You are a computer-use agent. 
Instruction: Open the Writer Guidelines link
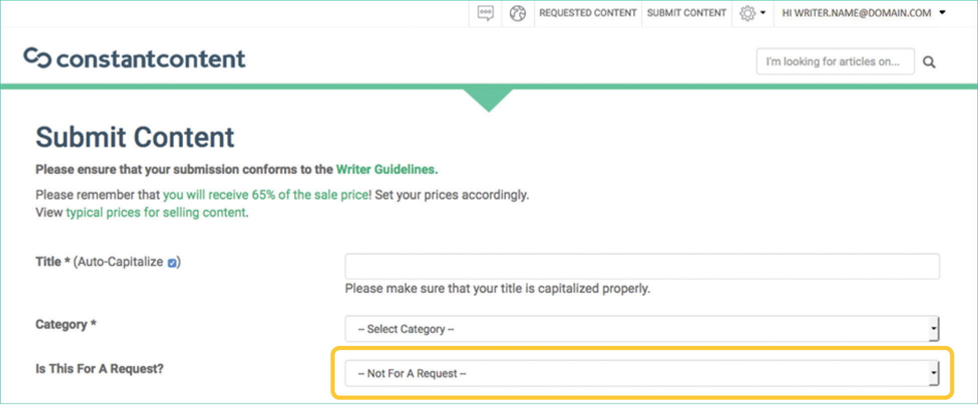pyautogui.click(x=386, y=170)
